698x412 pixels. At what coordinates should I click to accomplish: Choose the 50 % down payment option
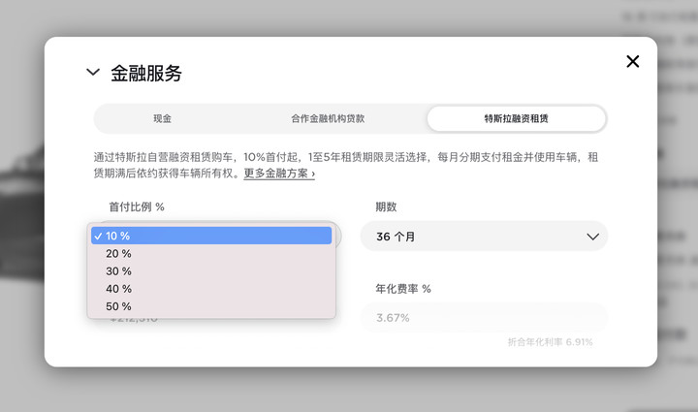tap(211, 306)
